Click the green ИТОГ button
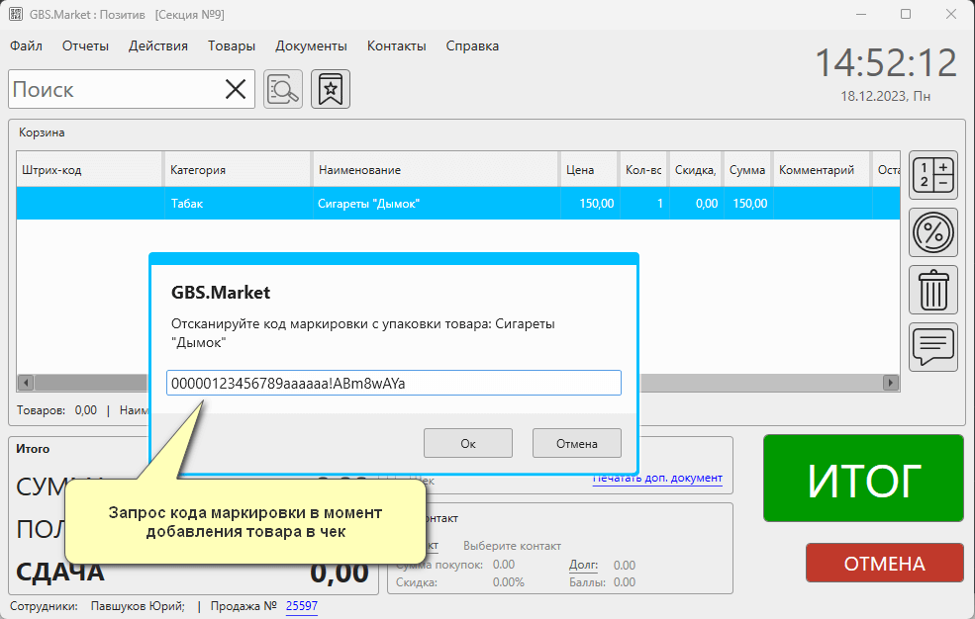 tap(863, 479)
